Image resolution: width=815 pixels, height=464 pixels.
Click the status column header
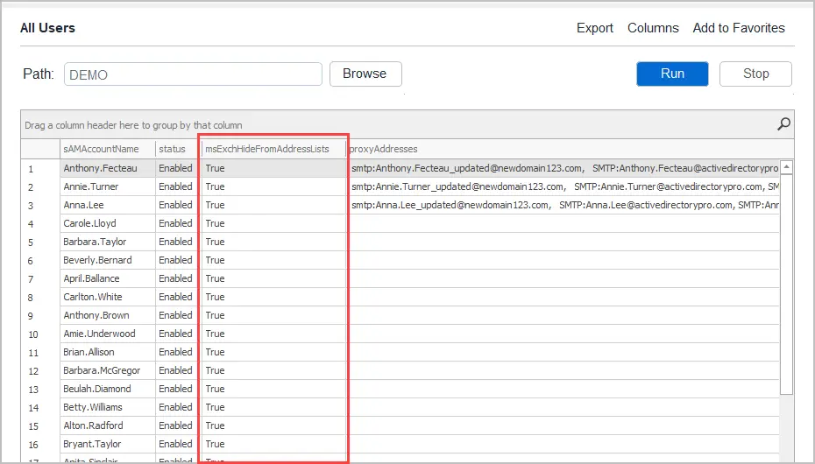tap(176, 149)
